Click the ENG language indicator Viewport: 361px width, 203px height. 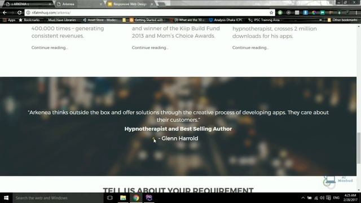pos(336,198)
